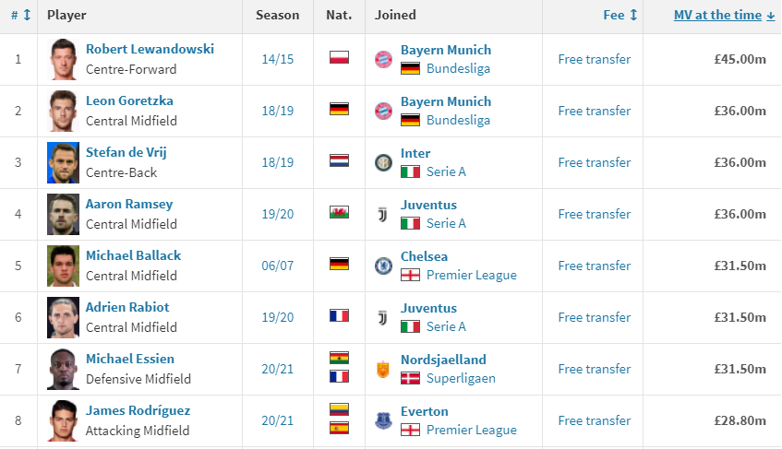The image size is (782, 449).
Task: Click the Wales flag in Ramsey's row
Action: 339,212
